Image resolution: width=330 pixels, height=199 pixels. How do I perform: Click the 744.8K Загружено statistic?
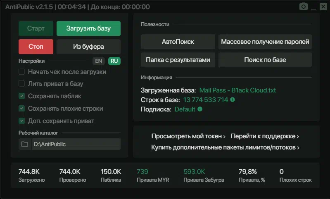pos(31,175)
